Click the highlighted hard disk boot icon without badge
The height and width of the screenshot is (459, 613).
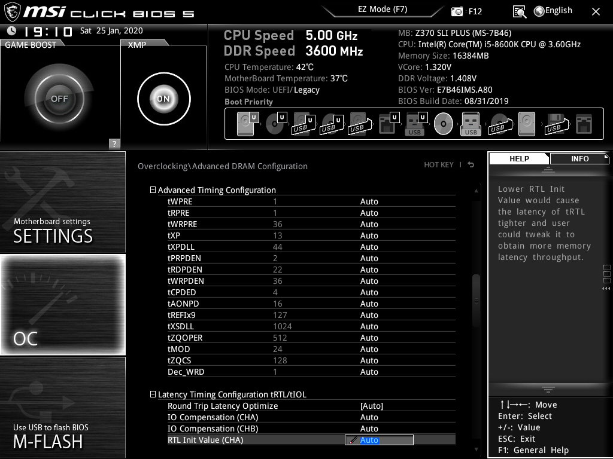coord(527,124)
